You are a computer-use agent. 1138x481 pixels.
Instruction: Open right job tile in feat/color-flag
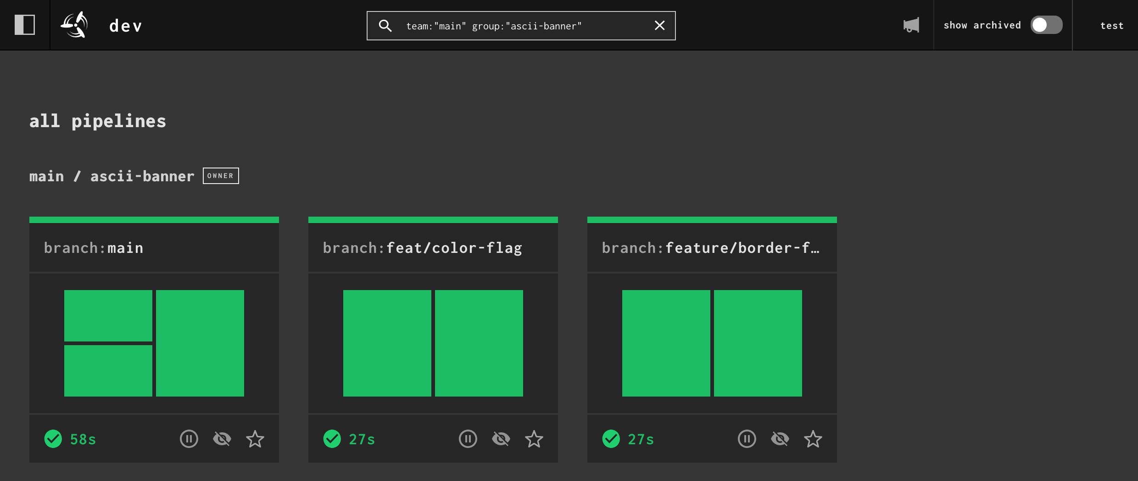[479, 343]
